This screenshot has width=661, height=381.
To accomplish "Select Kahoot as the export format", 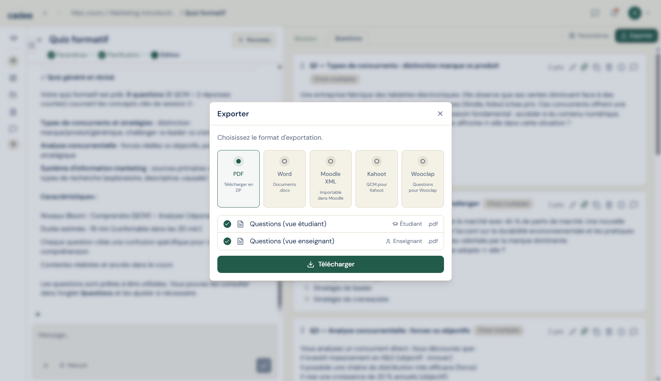I will coord(376,179).
